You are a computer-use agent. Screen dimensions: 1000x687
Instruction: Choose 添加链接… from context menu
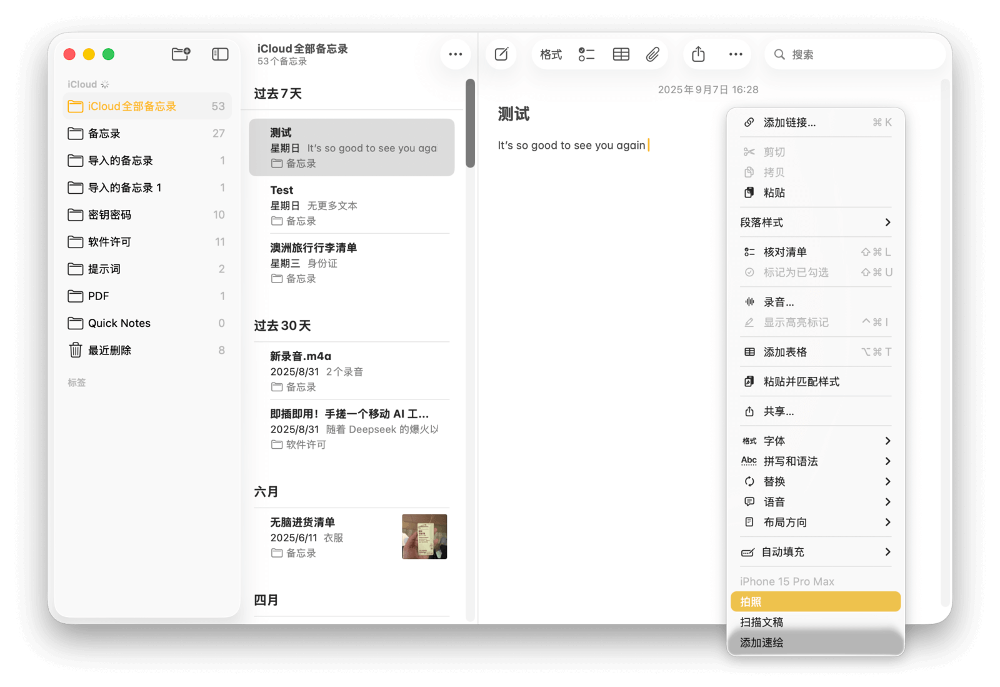pyautogui.click(x=789, y=123)
